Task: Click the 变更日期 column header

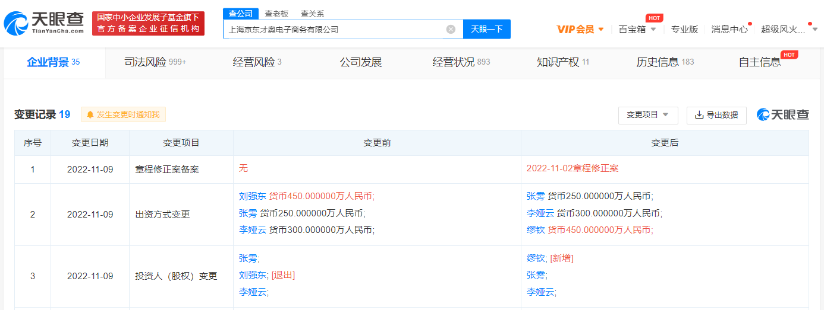Action: coord(90,143)
